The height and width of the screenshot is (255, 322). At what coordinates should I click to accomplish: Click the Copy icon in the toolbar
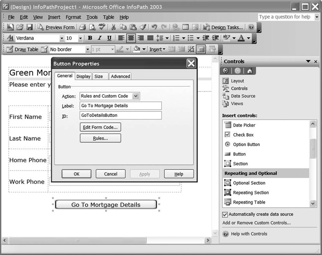pos(123,27)
